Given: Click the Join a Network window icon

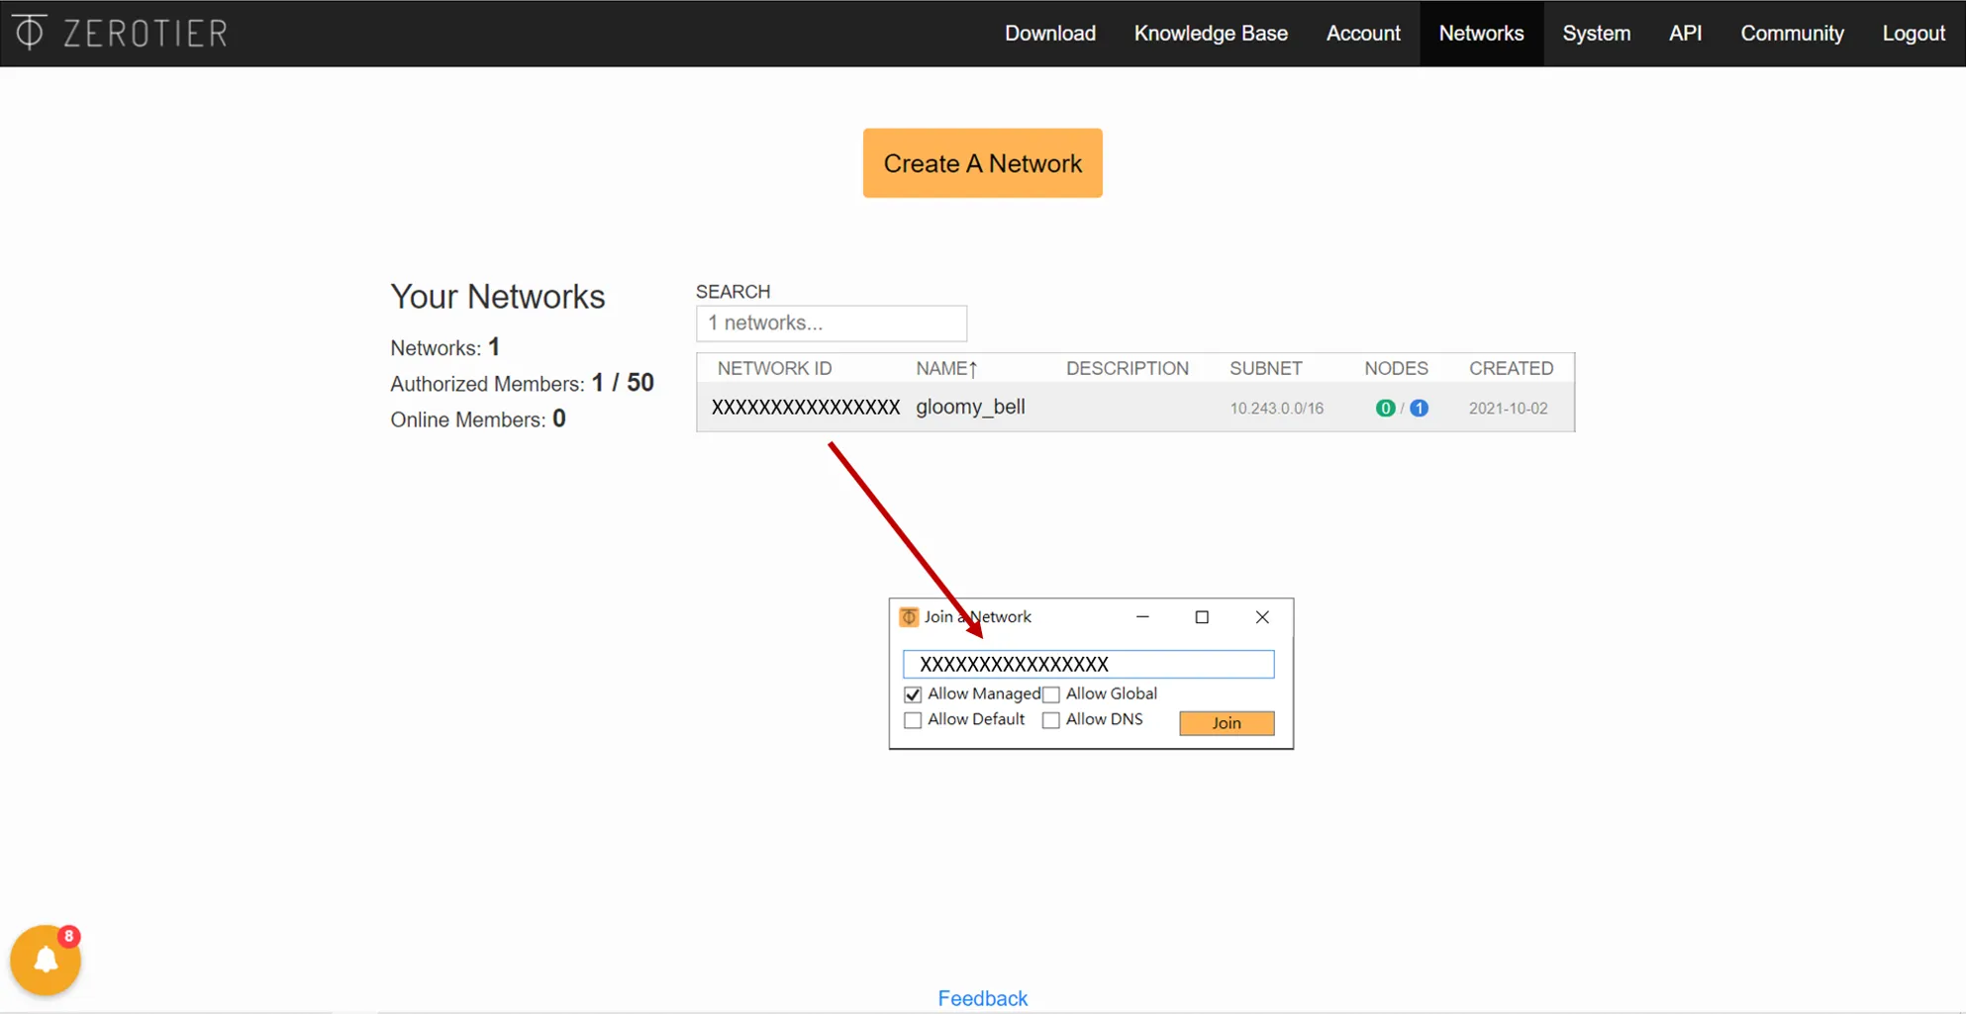Looking at the screenshot, I should click(x=908, y=617).
